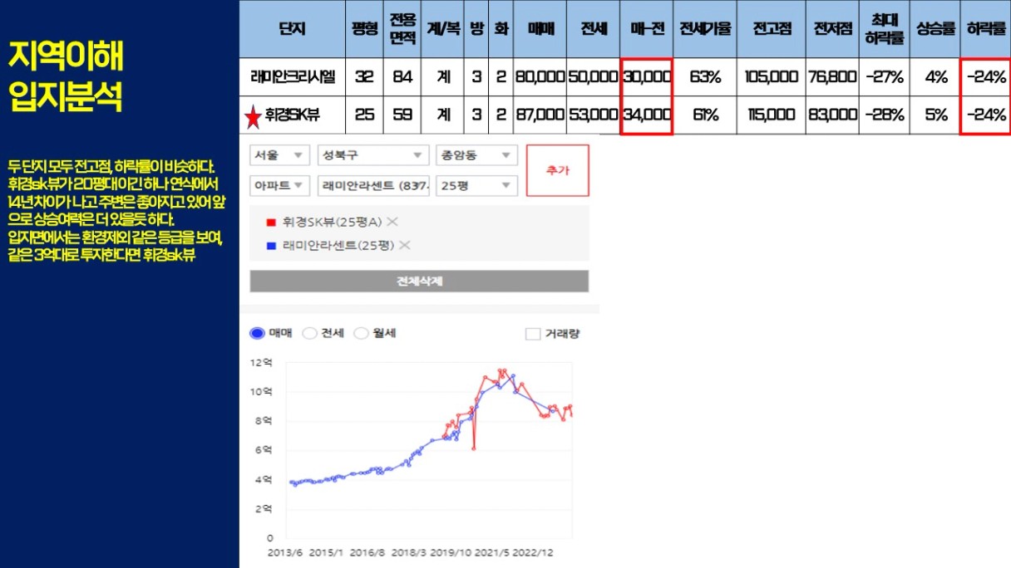1011x568 pixels.
Task: Click the 전저점 column header
Action: point(832,29)
